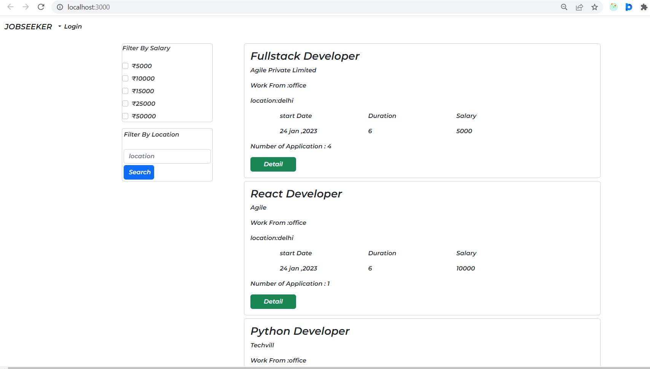Open Detail for React Developer job
The height and width of the screenshot is (369, 650).
tap(273, 301)
